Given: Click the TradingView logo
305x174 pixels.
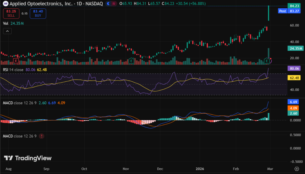Looking at the screenshot, I should [x=28, y=158].
